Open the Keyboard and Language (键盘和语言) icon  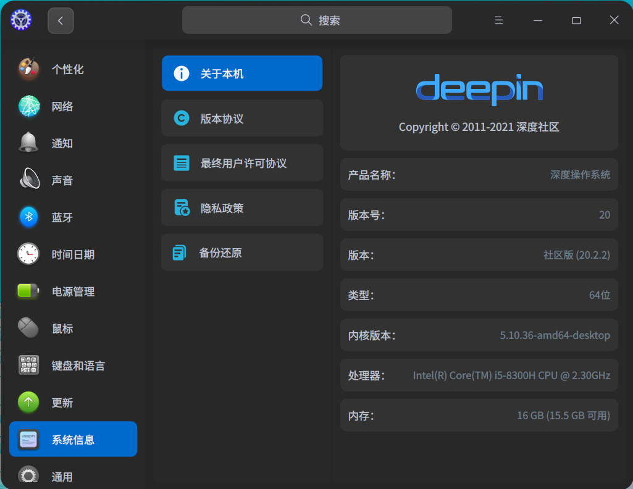point(28,366)
